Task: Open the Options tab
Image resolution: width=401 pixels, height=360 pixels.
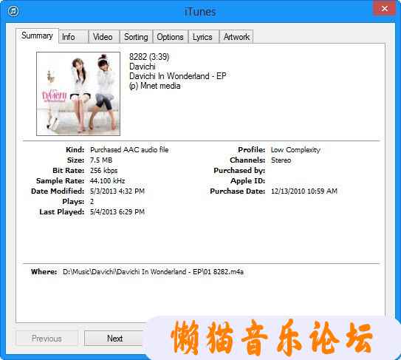Action: coord(171,37)
